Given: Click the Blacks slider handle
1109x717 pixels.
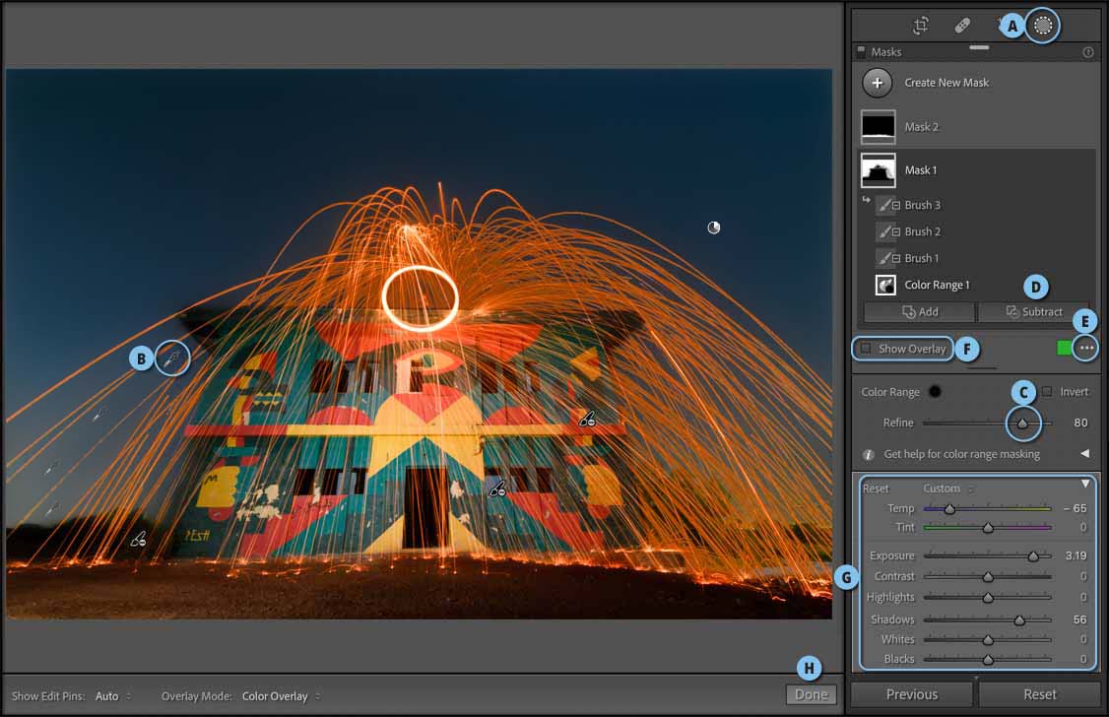Looking at the screenshot, I should [988, 660].
